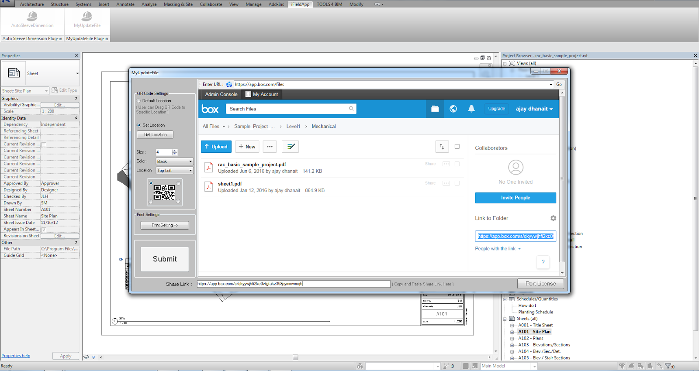Select the bottom-left QR position radio

pyautogui.click(x=151, y=202)
